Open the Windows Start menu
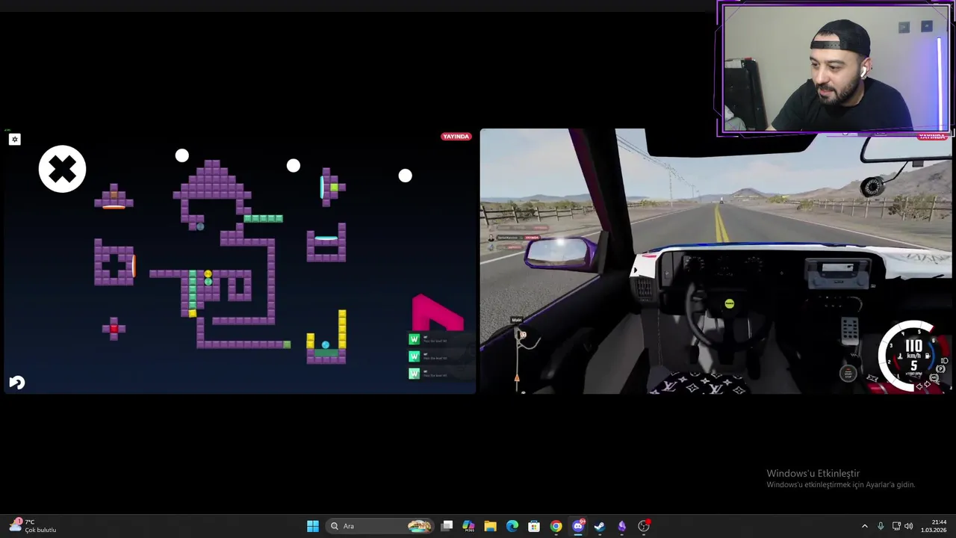Image resolution: width=956 pixels, height=538 pixels. [x=313, y=526]
